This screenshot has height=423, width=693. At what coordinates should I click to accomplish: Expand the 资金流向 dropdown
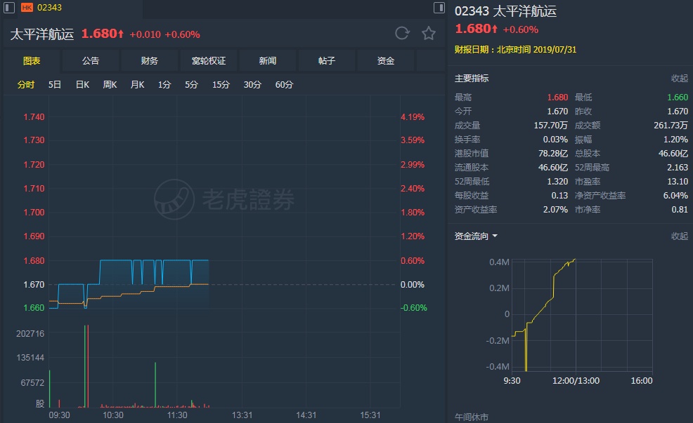(x=476, y=236)
